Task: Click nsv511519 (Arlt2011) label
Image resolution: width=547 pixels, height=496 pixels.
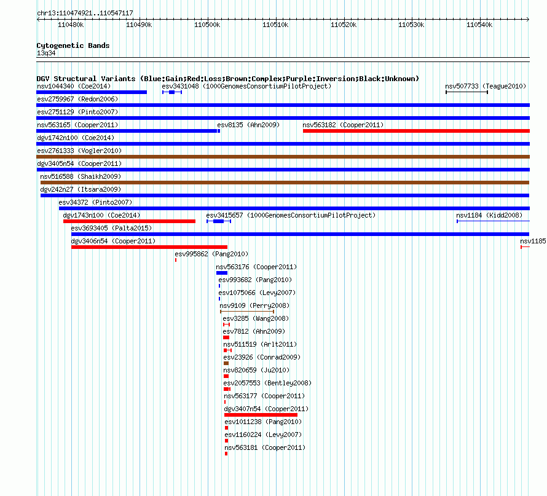Action: 260,344
